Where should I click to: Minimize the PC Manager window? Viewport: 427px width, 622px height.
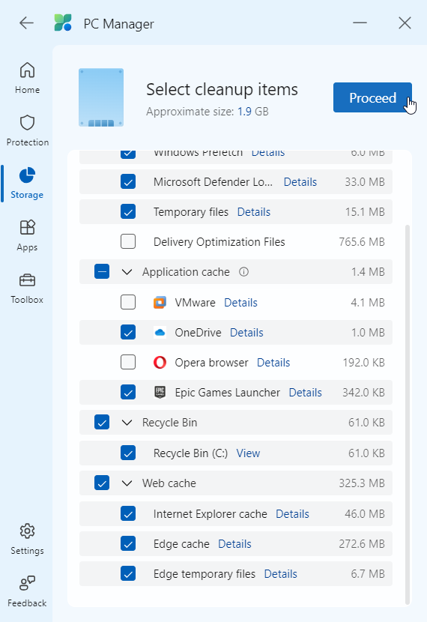360,23
